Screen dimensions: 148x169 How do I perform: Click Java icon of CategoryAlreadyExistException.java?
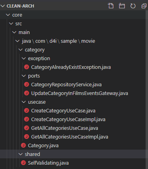[x=26, y=67]
